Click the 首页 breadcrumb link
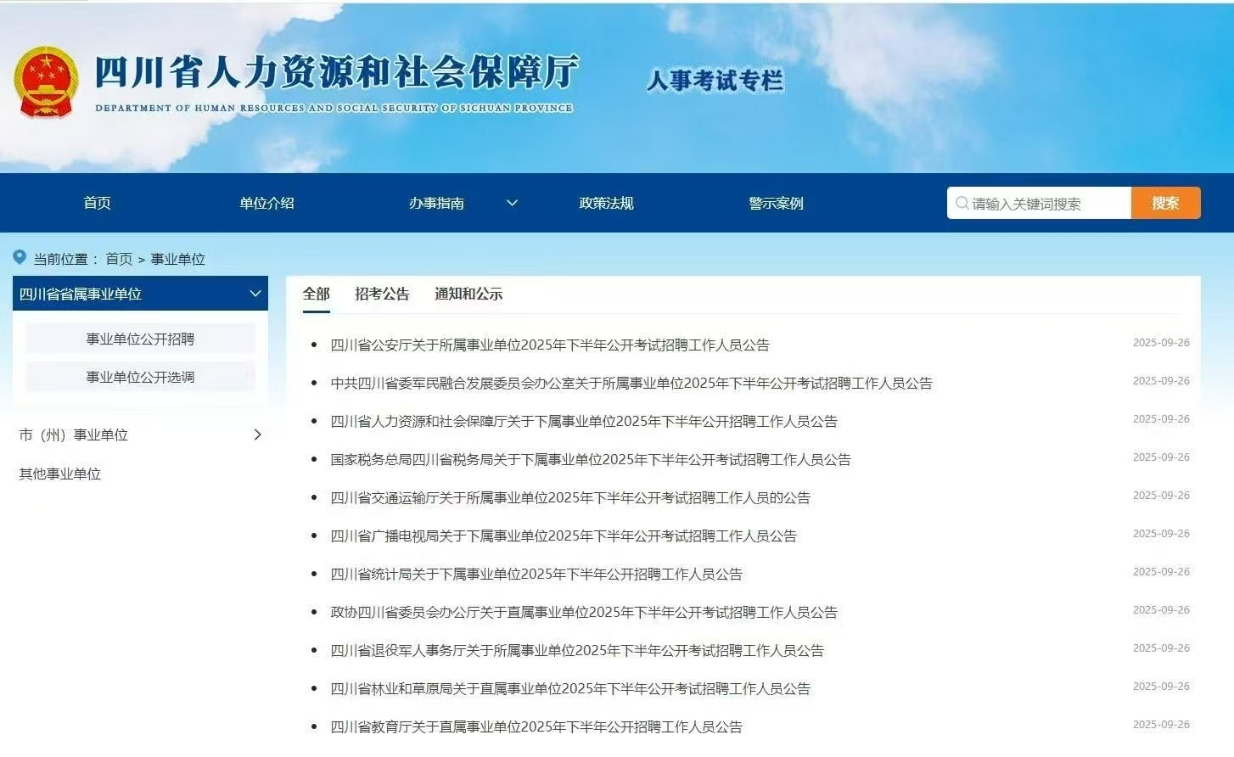This screenshot has width=1234, height=757. [x=118, y=259]
